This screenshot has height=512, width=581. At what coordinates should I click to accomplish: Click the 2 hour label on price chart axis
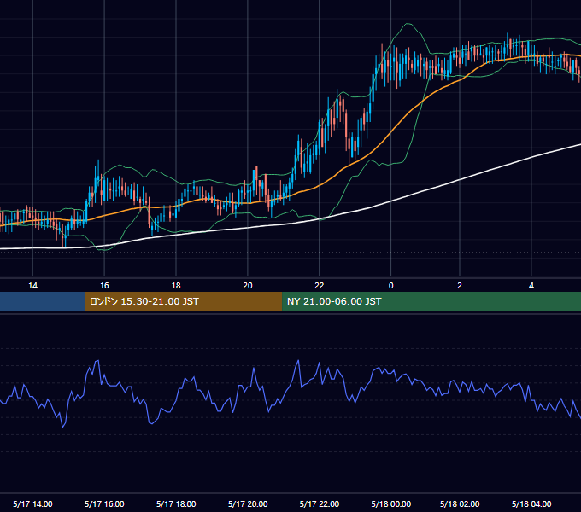pyautogui.click(x=460, y=286)
